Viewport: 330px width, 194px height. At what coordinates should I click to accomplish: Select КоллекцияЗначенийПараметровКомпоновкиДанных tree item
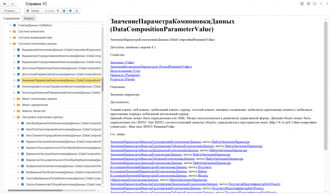click(x=62, y=92)
